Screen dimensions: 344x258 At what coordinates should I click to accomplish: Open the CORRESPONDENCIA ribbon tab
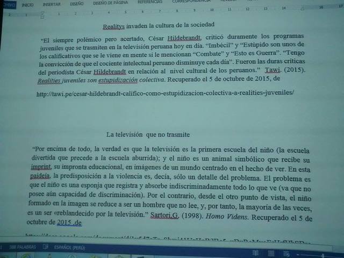(x=191, y=1)
